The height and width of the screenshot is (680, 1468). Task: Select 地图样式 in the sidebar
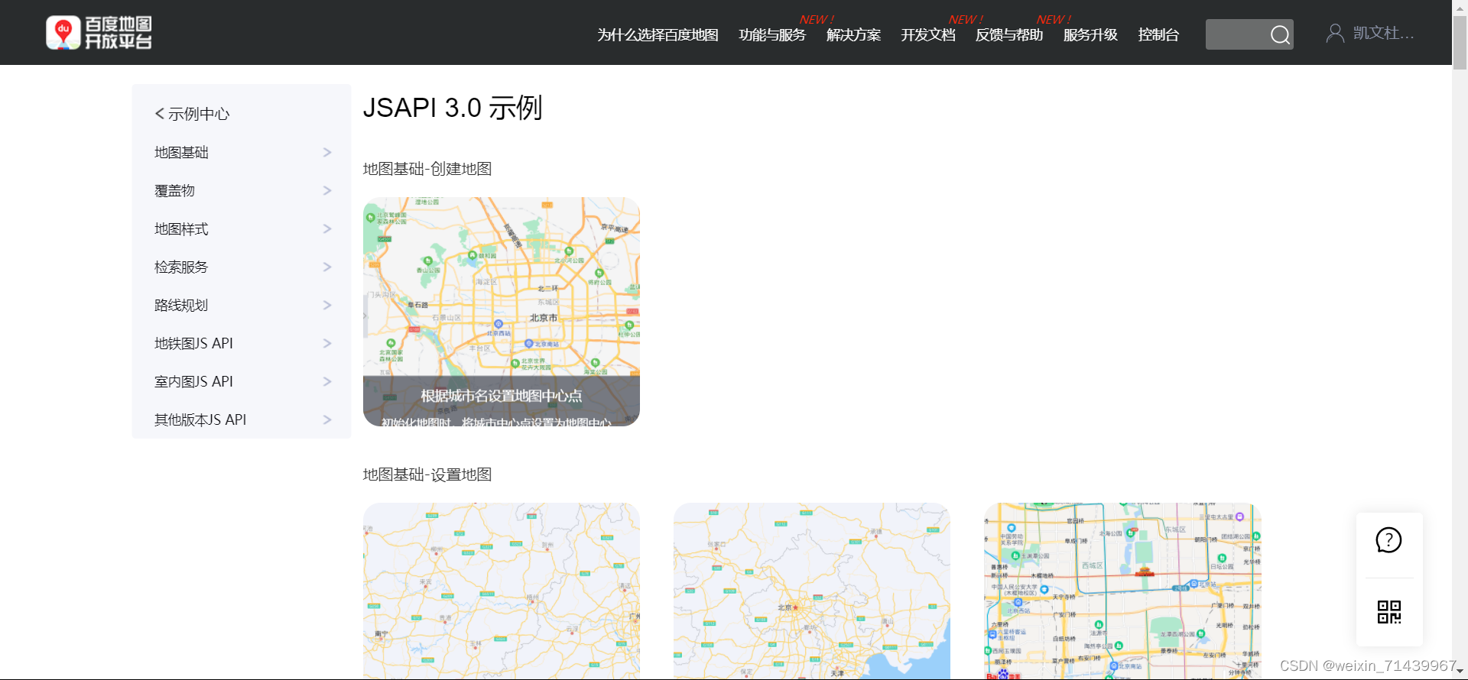[181, 228]
